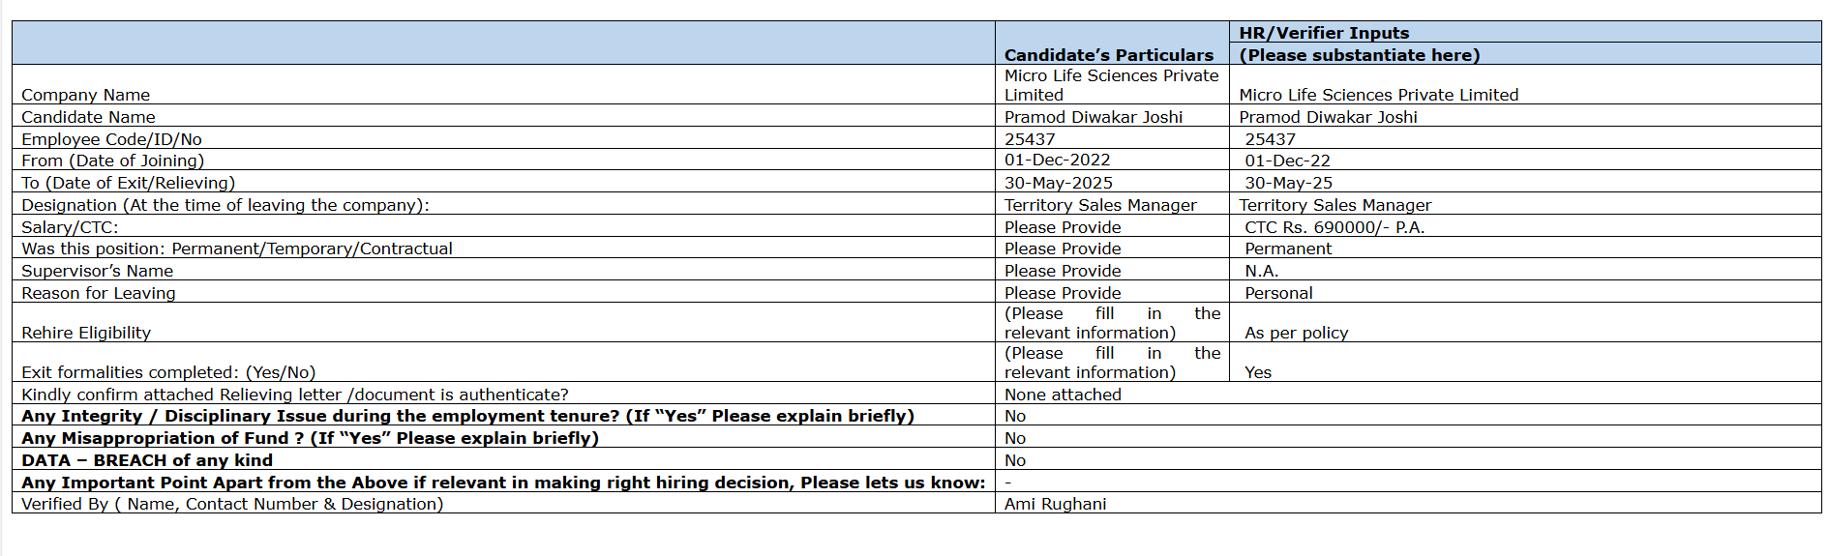Screen dimensions: 1829x556
Task: Select the "As per policy" rehire value
Action: [1296, 333]
